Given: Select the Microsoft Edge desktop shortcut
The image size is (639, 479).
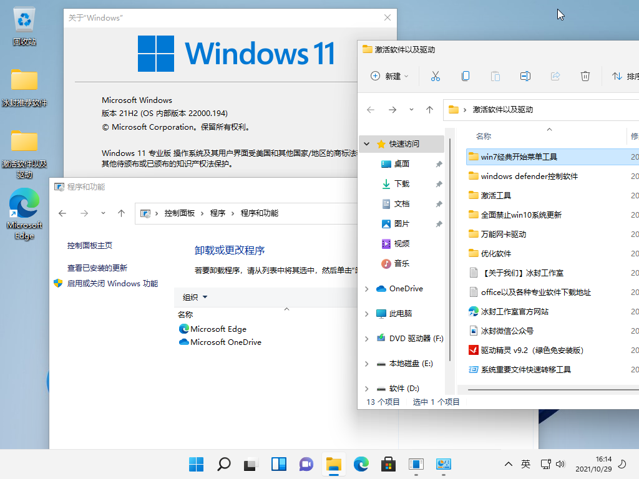Looking at the screenshot, I should tap(24, 214).
